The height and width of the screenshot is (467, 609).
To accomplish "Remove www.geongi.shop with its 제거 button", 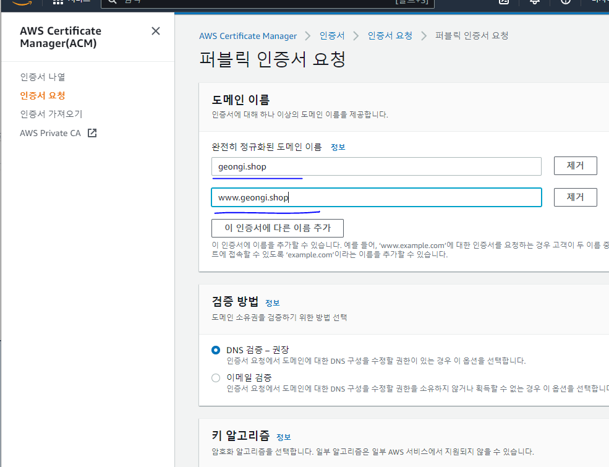I will pyautogui.click(x=575, y=197).
